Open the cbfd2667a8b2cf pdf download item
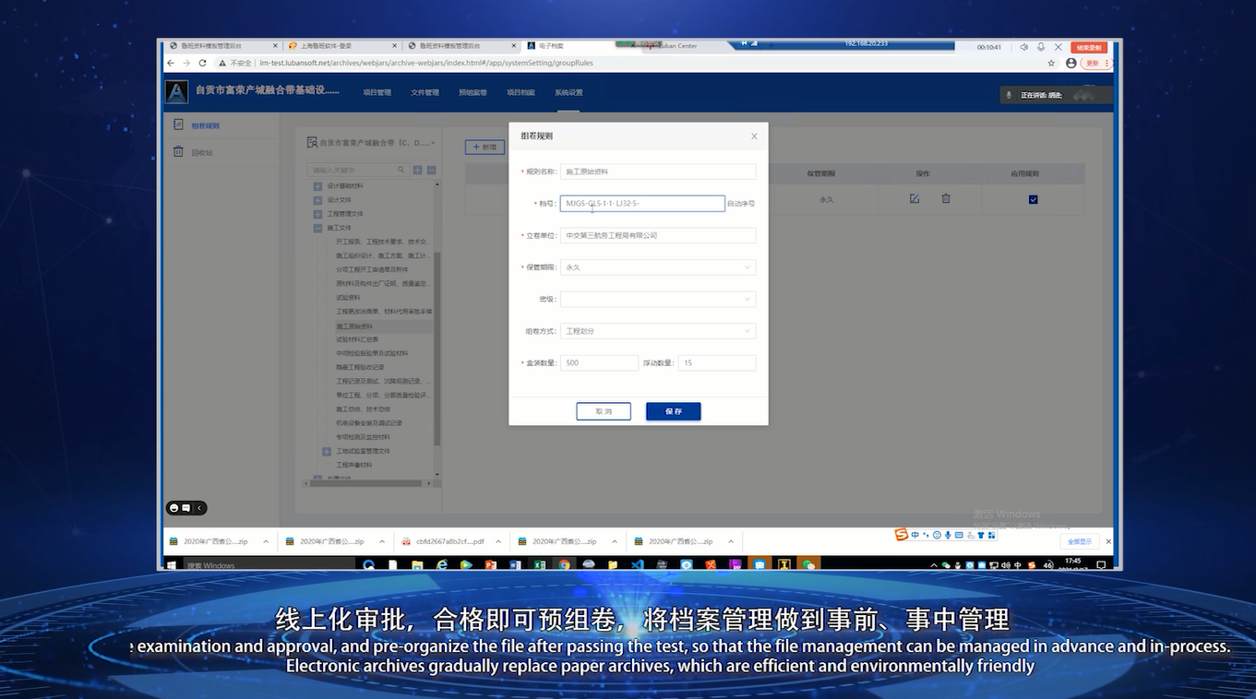The height and width of the screenshot is (699, 1256). click(449, 541)
